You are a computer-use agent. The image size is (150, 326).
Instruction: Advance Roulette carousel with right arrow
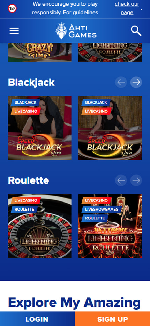[136, 180]
